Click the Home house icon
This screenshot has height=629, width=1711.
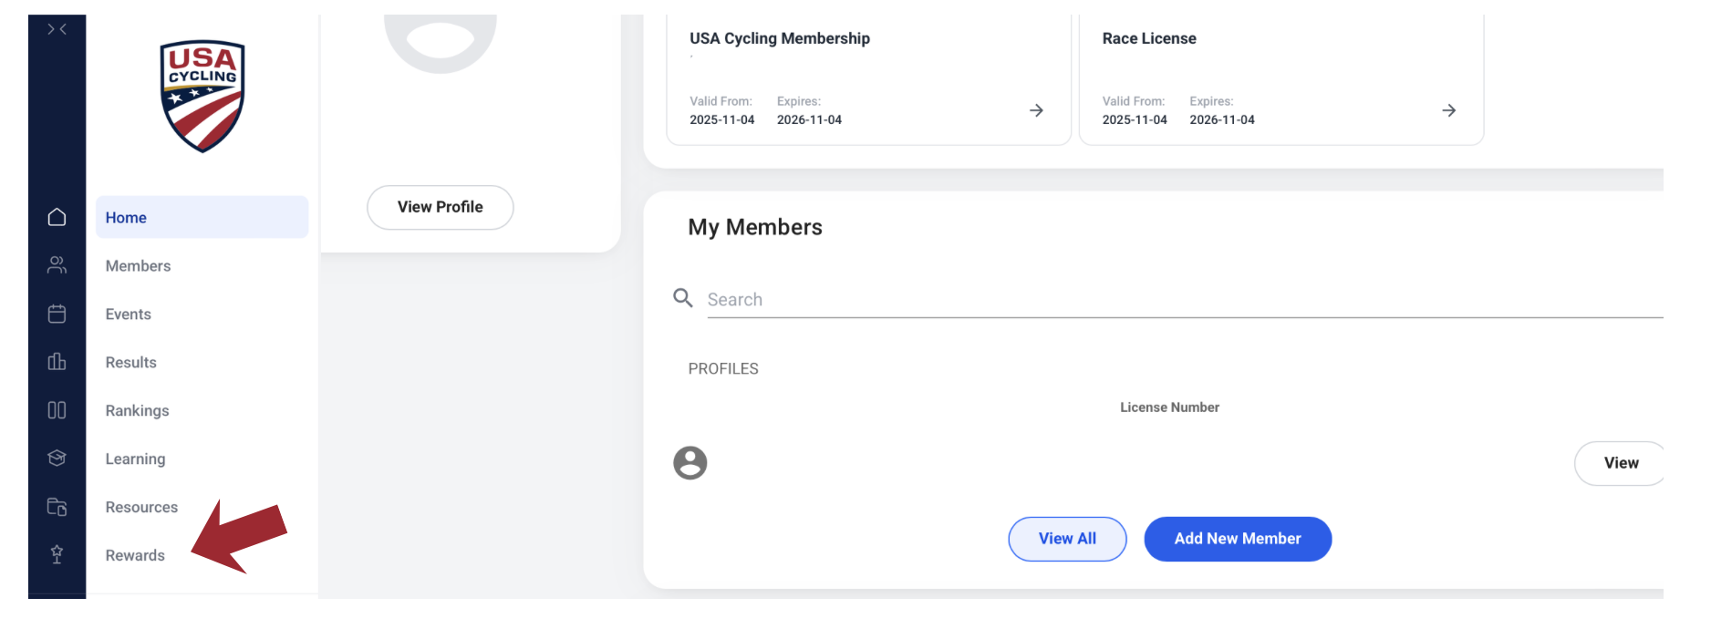pos(57,217)
